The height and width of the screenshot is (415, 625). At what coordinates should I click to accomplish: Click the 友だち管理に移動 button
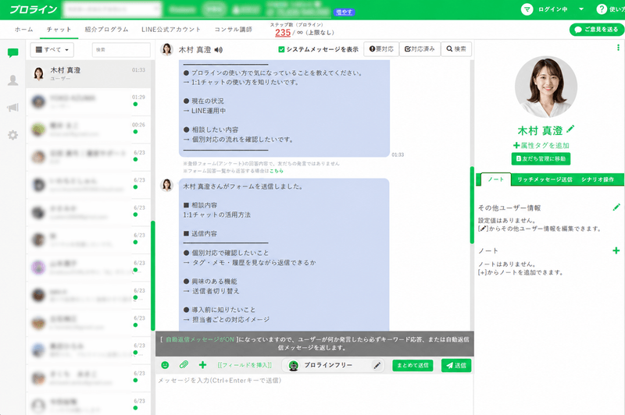541,159
